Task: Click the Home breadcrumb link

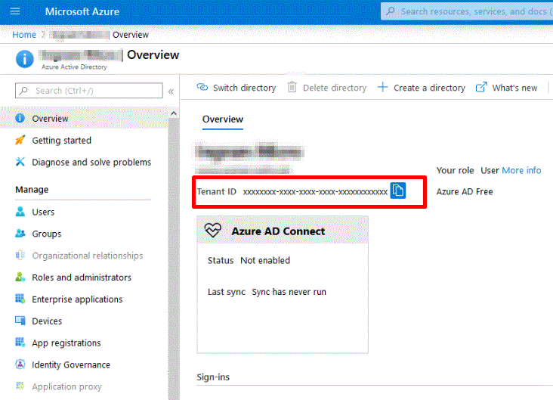Action: coord(24,35)
